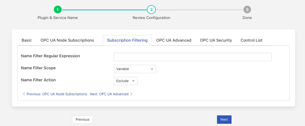Open the OPC UA Advanced tab
This screenshot has width=305, height=126.
point(174,40)
